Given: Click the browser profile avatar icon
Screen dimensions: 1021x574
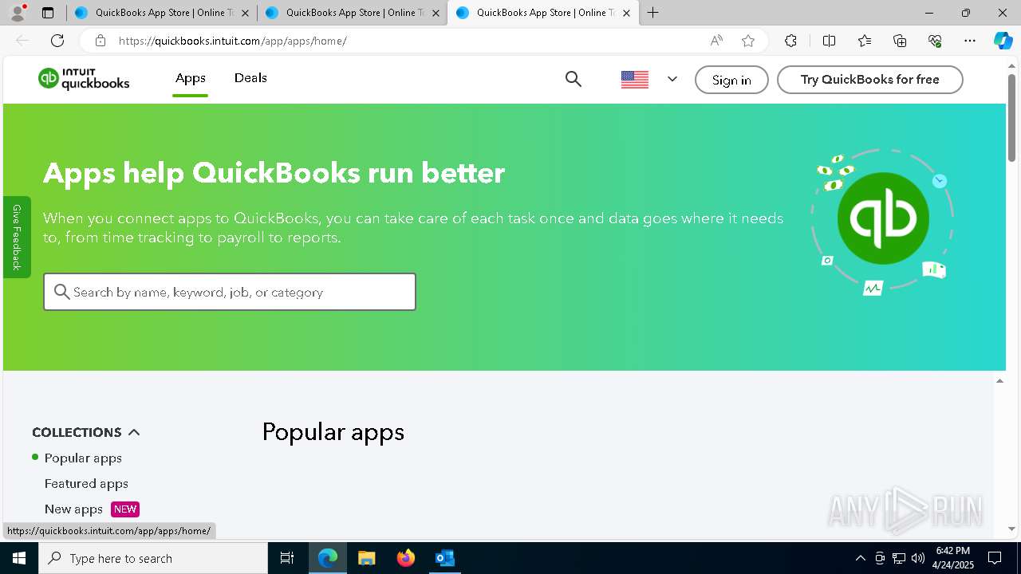Looking at the screenshot, I should coord(18,12).
